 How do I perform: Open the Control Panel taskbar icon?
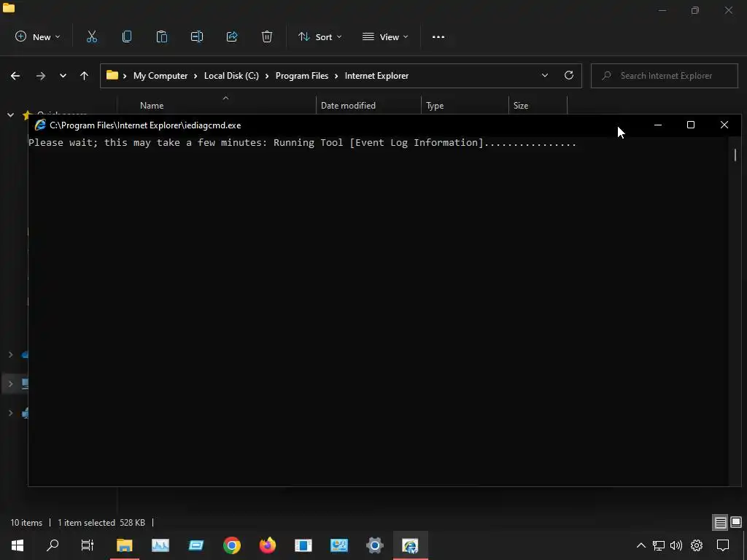point(338,545)
